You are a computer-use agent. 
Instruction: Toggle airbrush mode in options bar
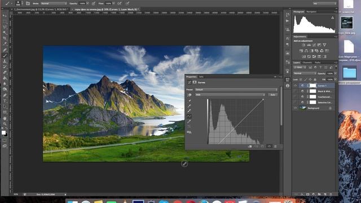click(x=120, y=3)
